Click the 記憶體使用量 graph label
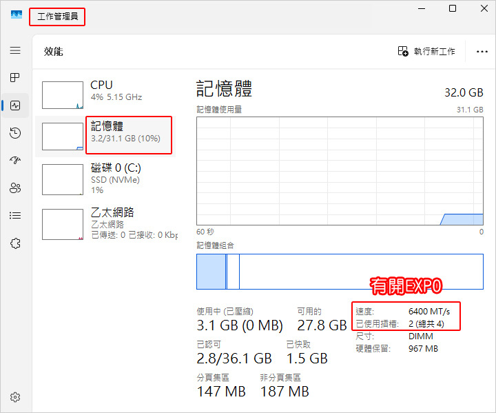Viewport: 496px width, 413px height. pyautogui.click(x=219, y=110)
